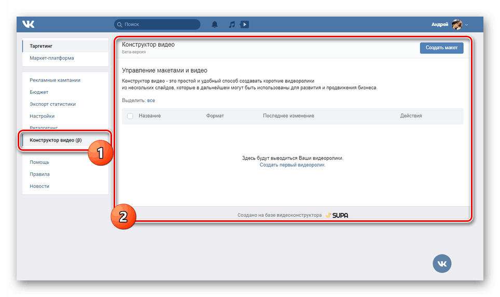
Task: Click Андрей profile avatar
Action: click(x=457, y=24)
